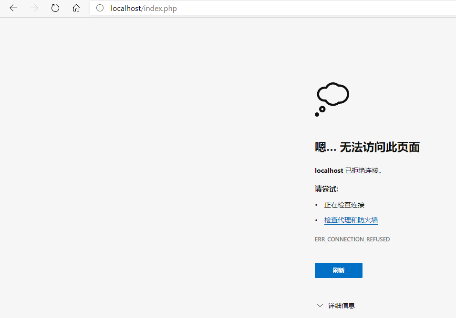This screenshot has width=456, height=318.
Task: Open the 检查代理和防火墙 link
Action: [x=351, y=219]
